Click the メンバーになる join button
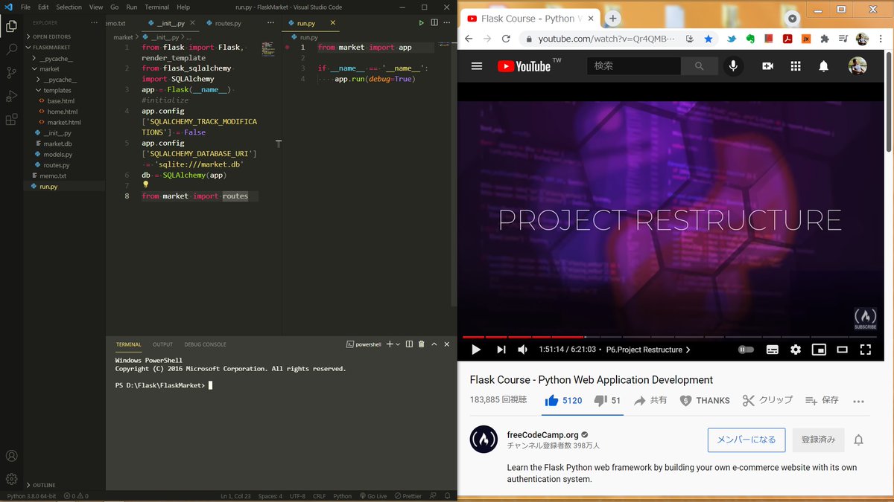The height and width of the screenshot is (502, 894). [x=746, y=440]
